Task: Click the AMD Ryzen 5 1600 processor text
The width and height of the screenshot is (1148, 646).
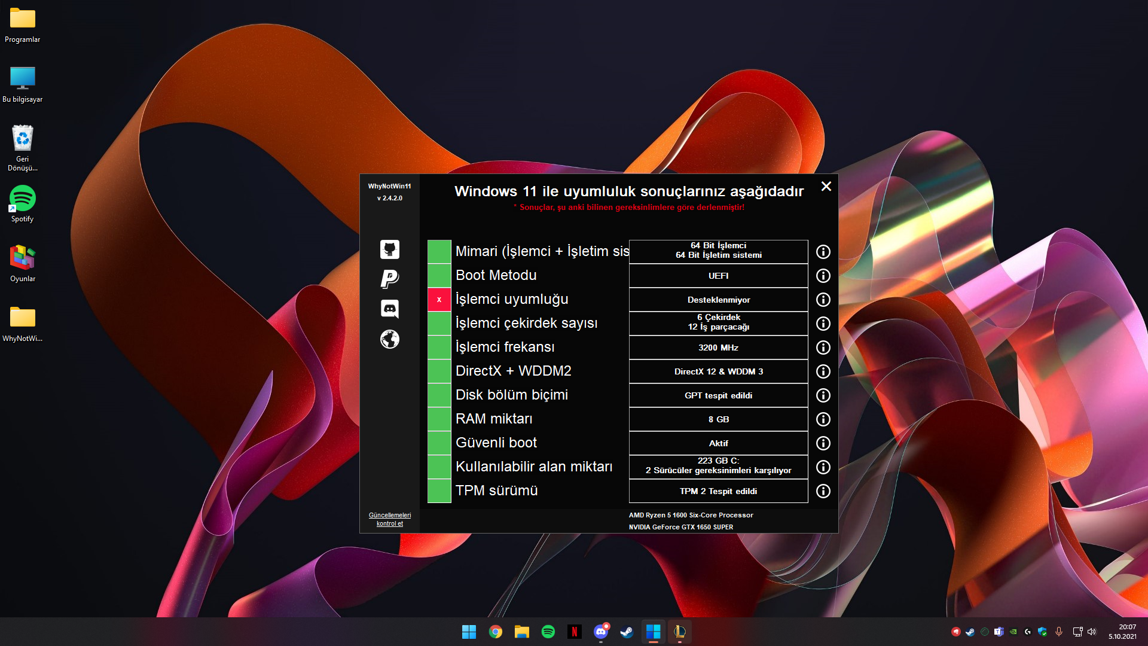Action: 691,515
